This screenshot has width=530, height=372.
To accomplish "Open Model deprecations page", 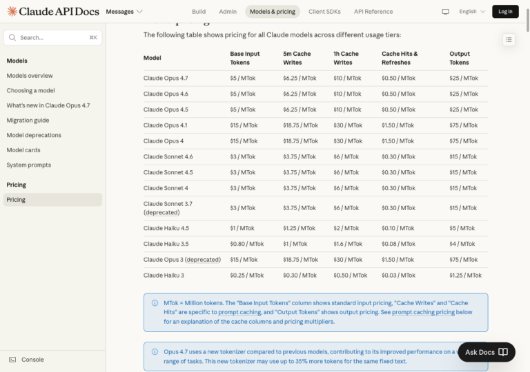I will click(x=34, y=135).
